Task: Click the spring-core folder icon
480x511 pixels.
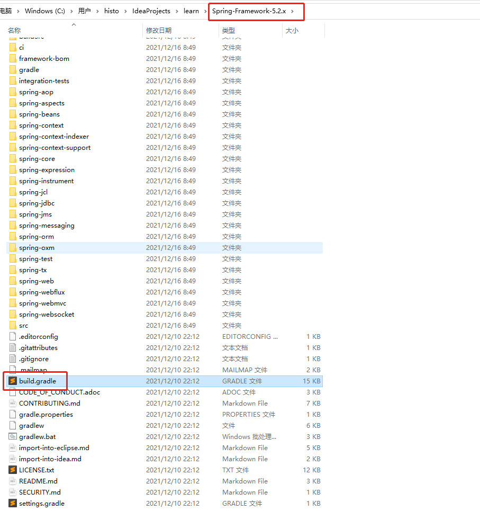Action: point(13,159)
